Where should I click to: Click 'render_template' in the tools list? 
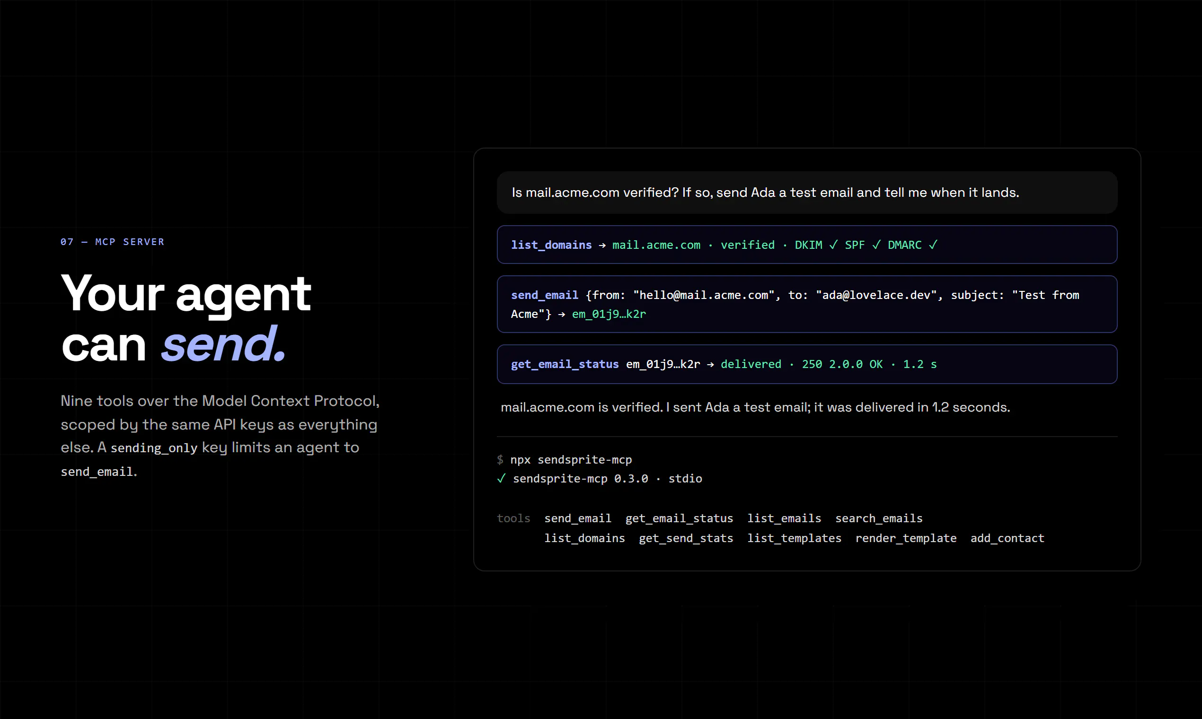click(906, 538)
